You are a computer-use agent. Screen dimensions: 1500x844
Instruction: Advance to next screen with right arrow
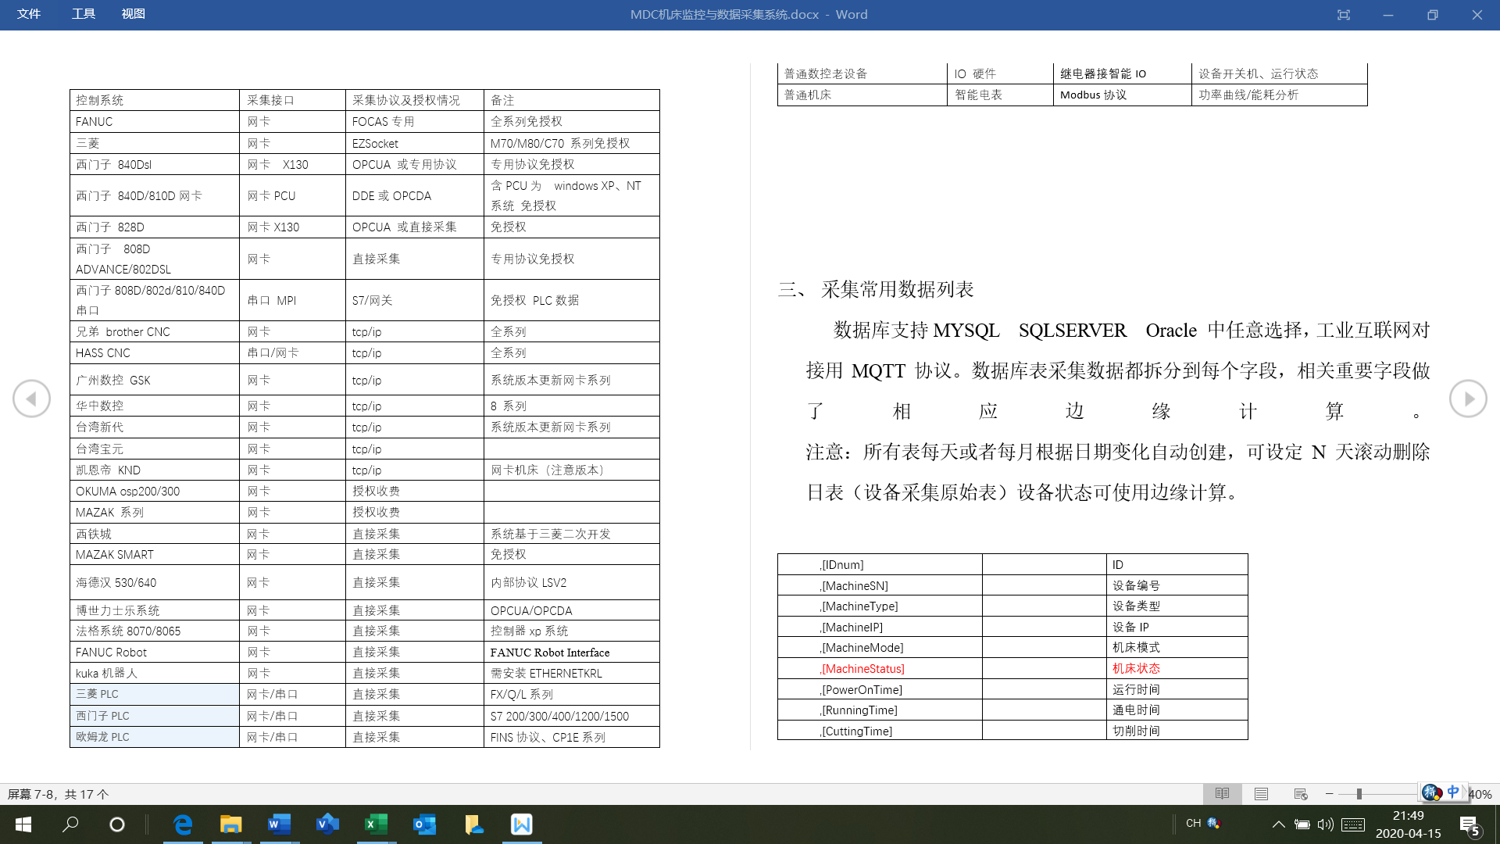tap(1467, 399)
